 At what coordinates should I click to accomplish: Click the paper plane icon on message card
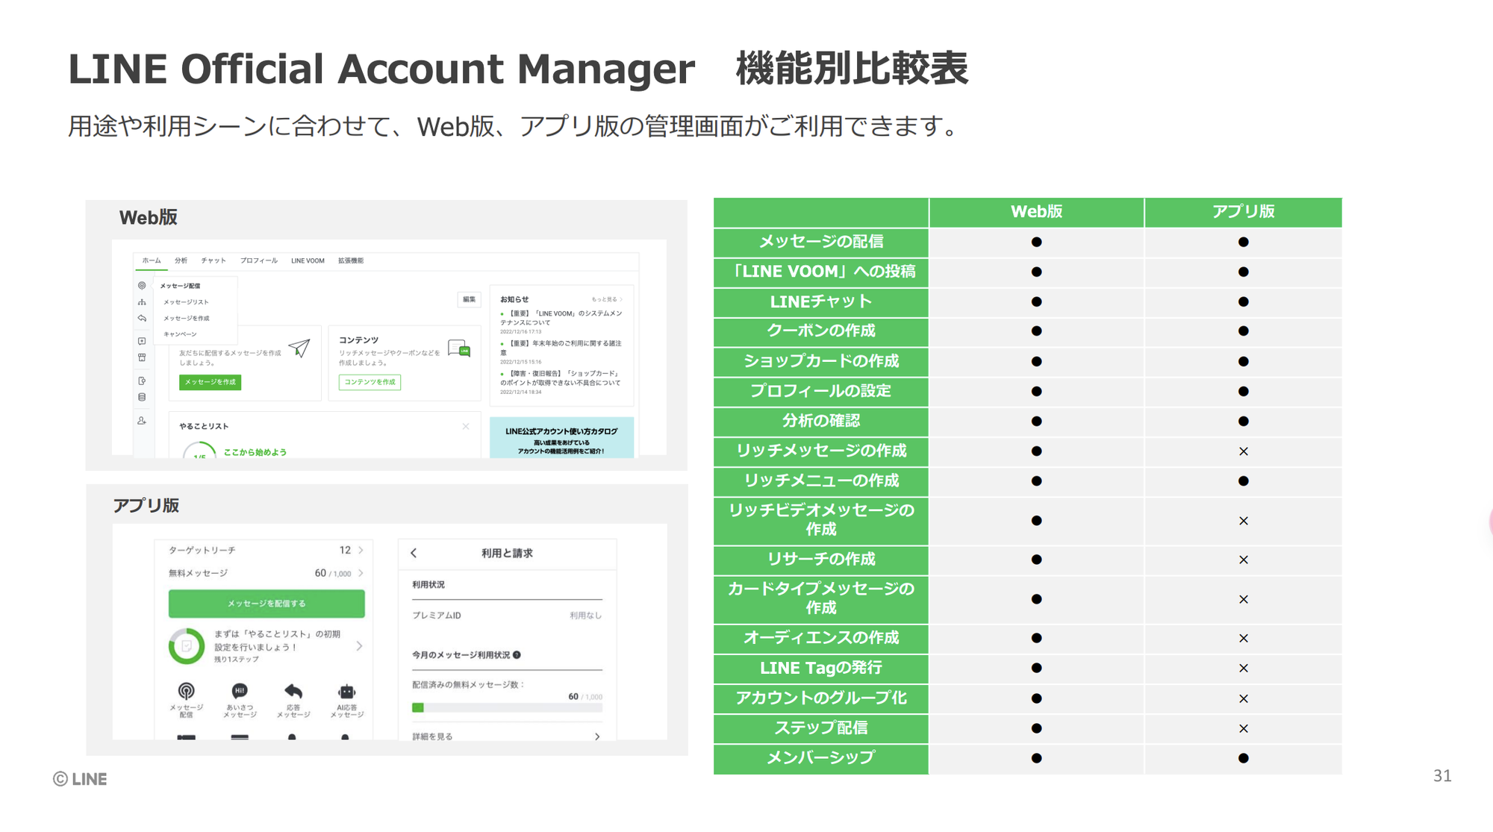point(299,348)
